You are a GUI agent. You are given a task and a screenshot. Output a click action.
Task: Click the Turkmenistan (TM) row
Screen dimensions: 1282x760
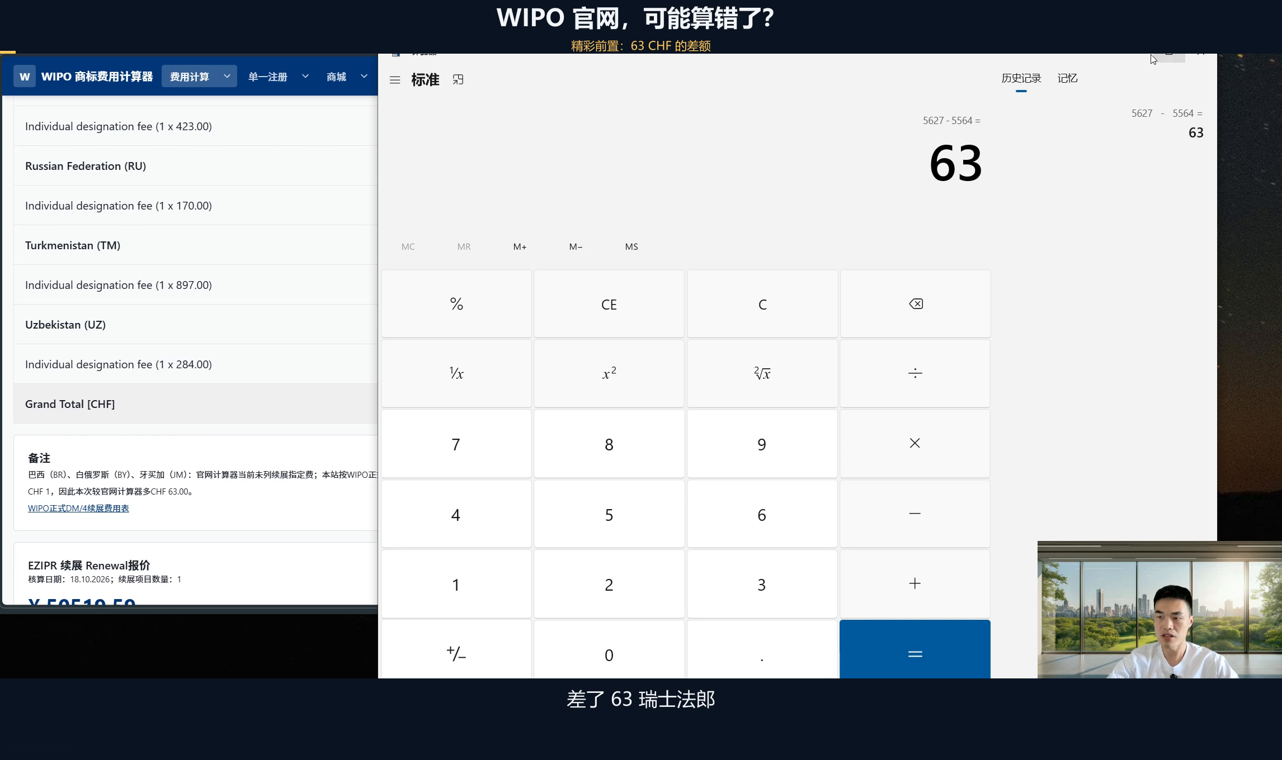click(196, 245)
